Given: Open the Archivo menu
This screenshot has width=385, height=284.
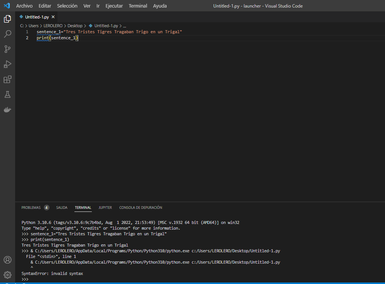Looking at the screenshot, I should (x=24, y=6).
